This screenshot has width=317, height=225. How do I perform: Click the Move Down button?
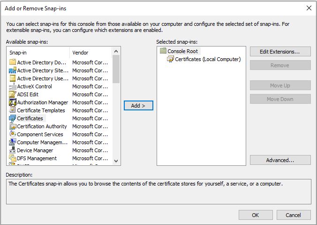pos(280,99)
